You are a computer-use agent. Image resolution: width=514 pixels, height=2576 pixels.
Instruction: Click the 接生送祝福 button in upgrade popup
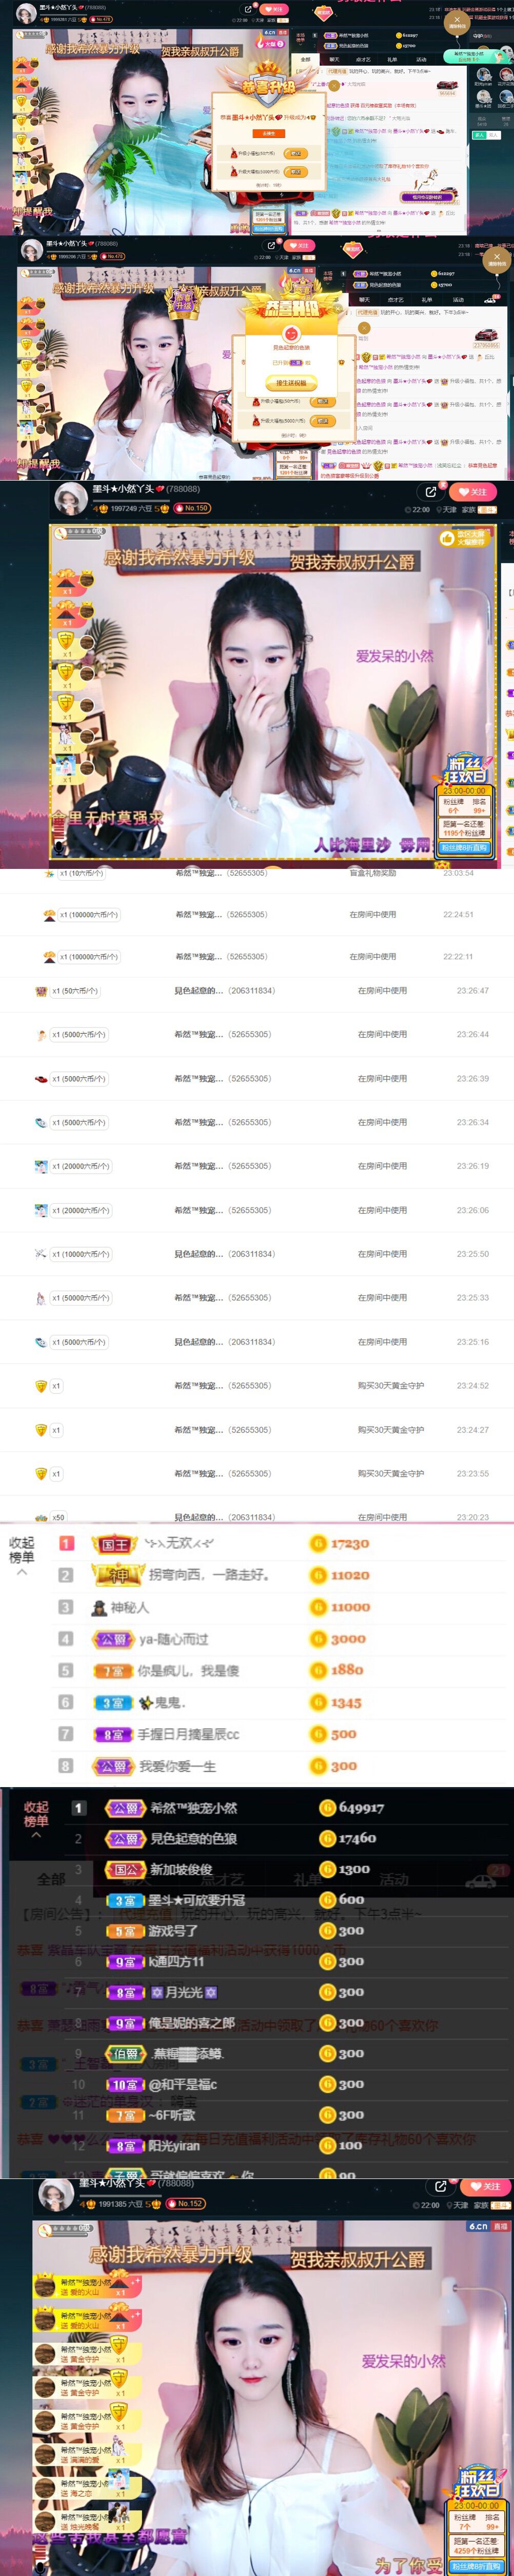[291, 383]
